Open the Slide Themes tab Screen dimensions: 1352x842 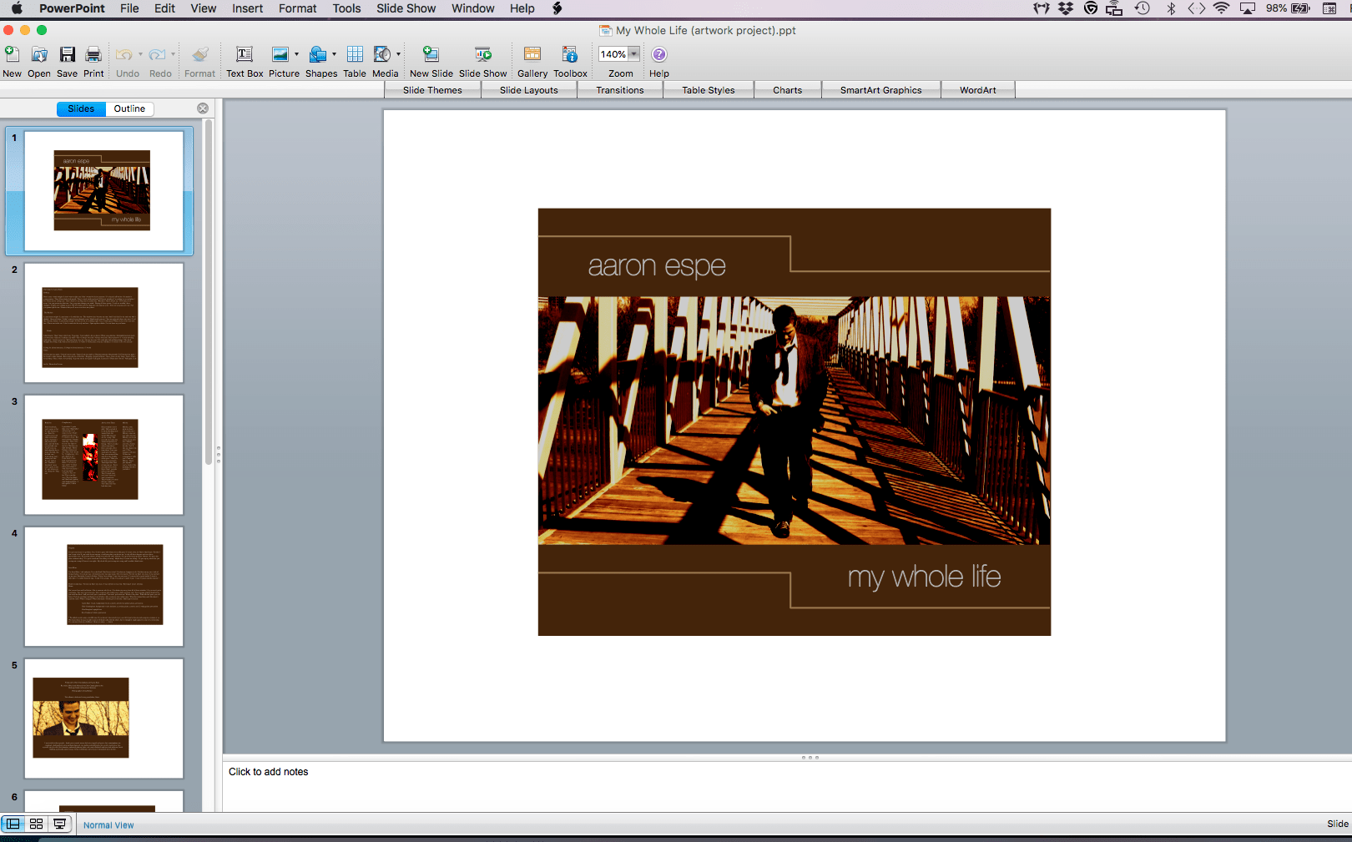tap(432, 90)
